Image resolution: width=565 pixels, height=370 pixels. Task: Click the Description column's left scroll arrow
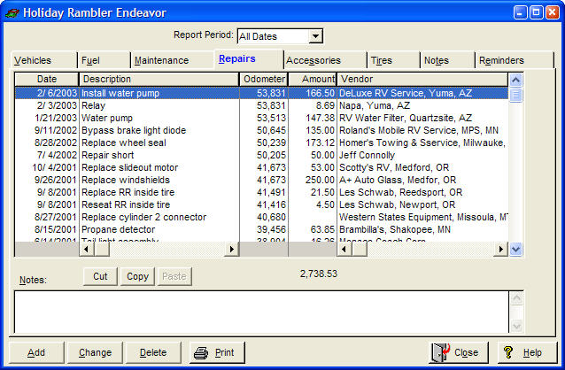point(87,249)
